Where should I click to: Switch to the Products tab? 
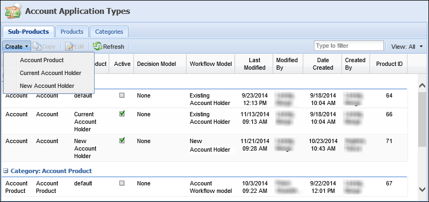coord(72,32)
